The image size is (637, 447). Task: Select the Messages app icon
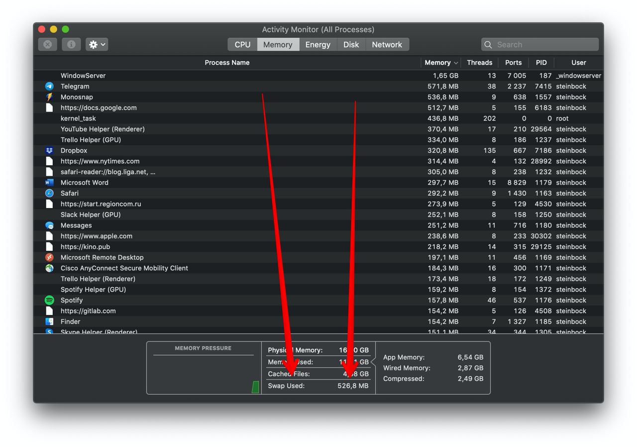(x=49, y=225)
